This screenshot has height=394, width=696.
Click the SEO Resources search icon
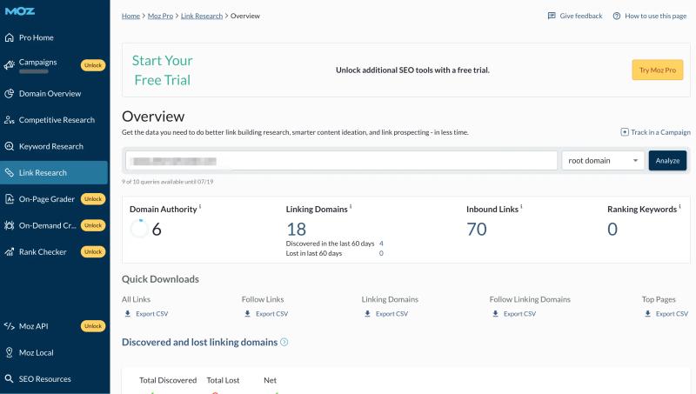tap(10, 379)
